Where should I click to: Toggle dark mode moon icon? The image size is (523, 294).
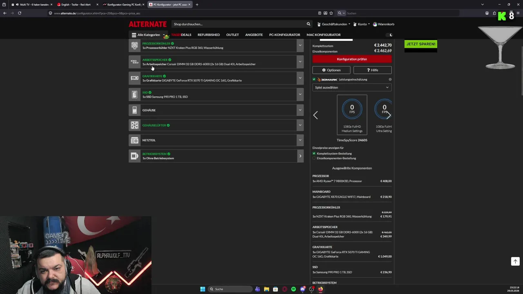[x=391, y=35]
